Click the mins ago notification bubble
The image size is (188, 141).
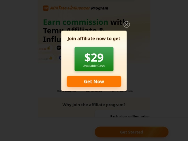46,58
